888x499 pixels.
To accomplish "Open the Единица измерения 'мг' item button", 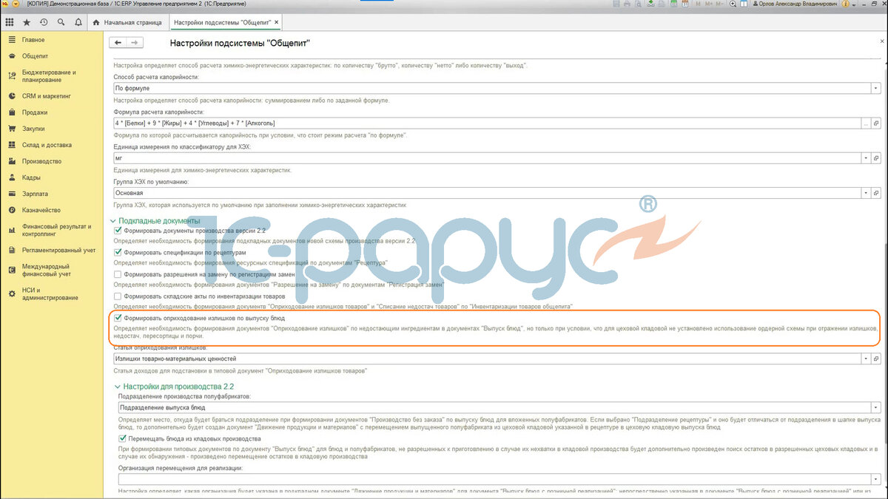I will click(876, 158).
